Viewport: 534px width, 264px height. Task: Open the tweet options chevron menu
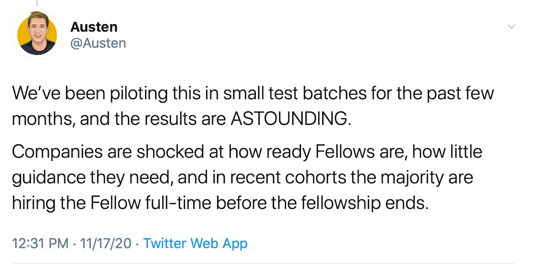(x=512, y=27)
